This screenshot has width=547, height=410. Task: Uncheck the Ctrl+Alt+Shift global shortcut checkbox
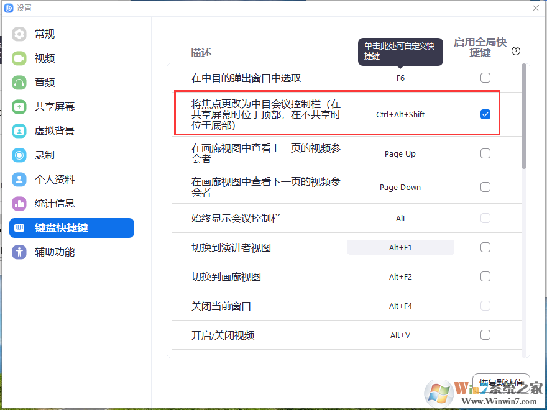[x=485, y=114]
